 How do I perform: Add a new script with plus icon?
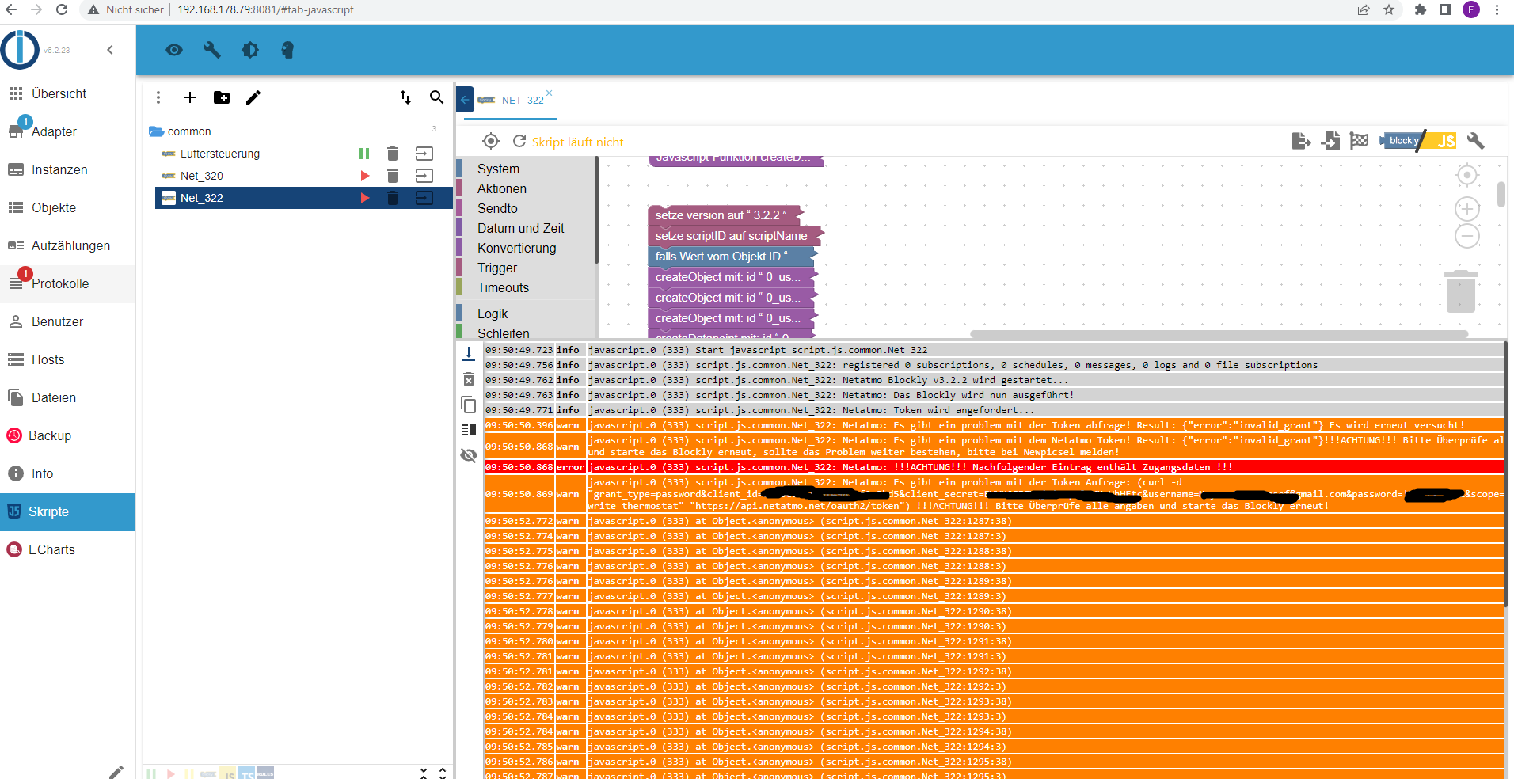190,97
